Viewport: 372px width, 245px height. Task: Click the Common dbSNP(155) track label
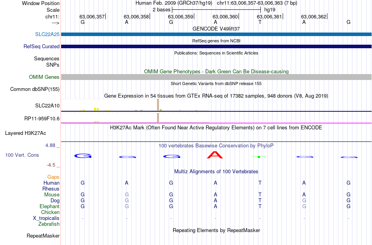[x=34, y=89]
